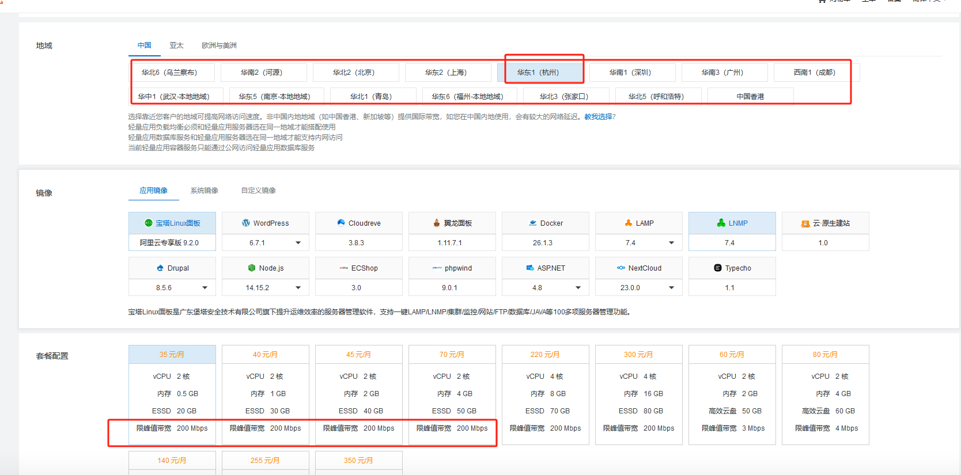The image size is (961, 475).
Task: Select region 华北3 (张家口)
Action: pyautogui.click(x=566, y=97)
